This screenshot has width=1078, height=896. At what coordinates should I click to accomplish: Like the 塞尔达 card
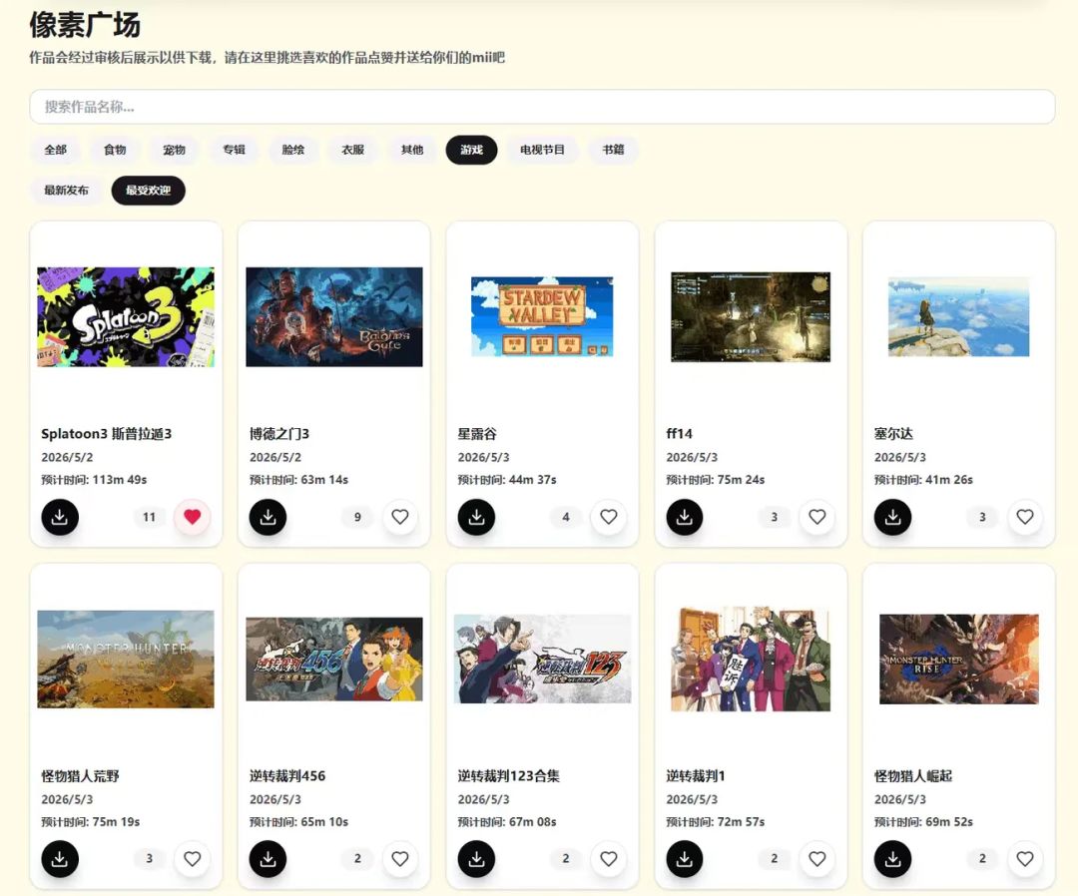tap(1025, 517)
